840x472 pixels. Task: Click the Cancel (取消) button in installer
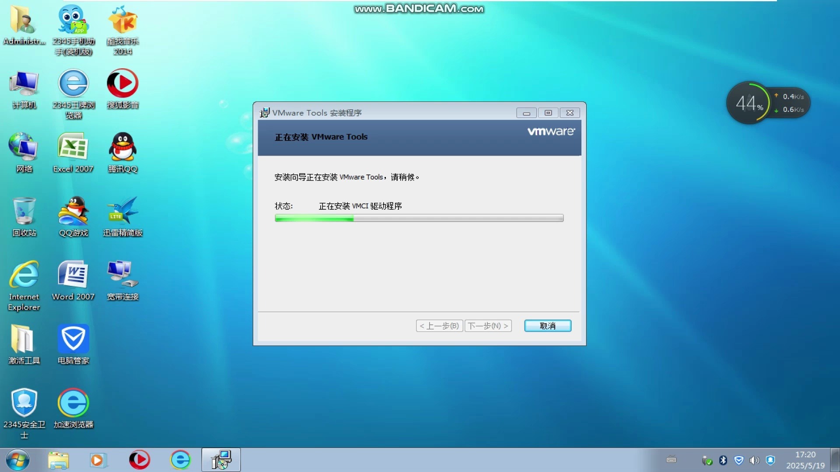547,326
